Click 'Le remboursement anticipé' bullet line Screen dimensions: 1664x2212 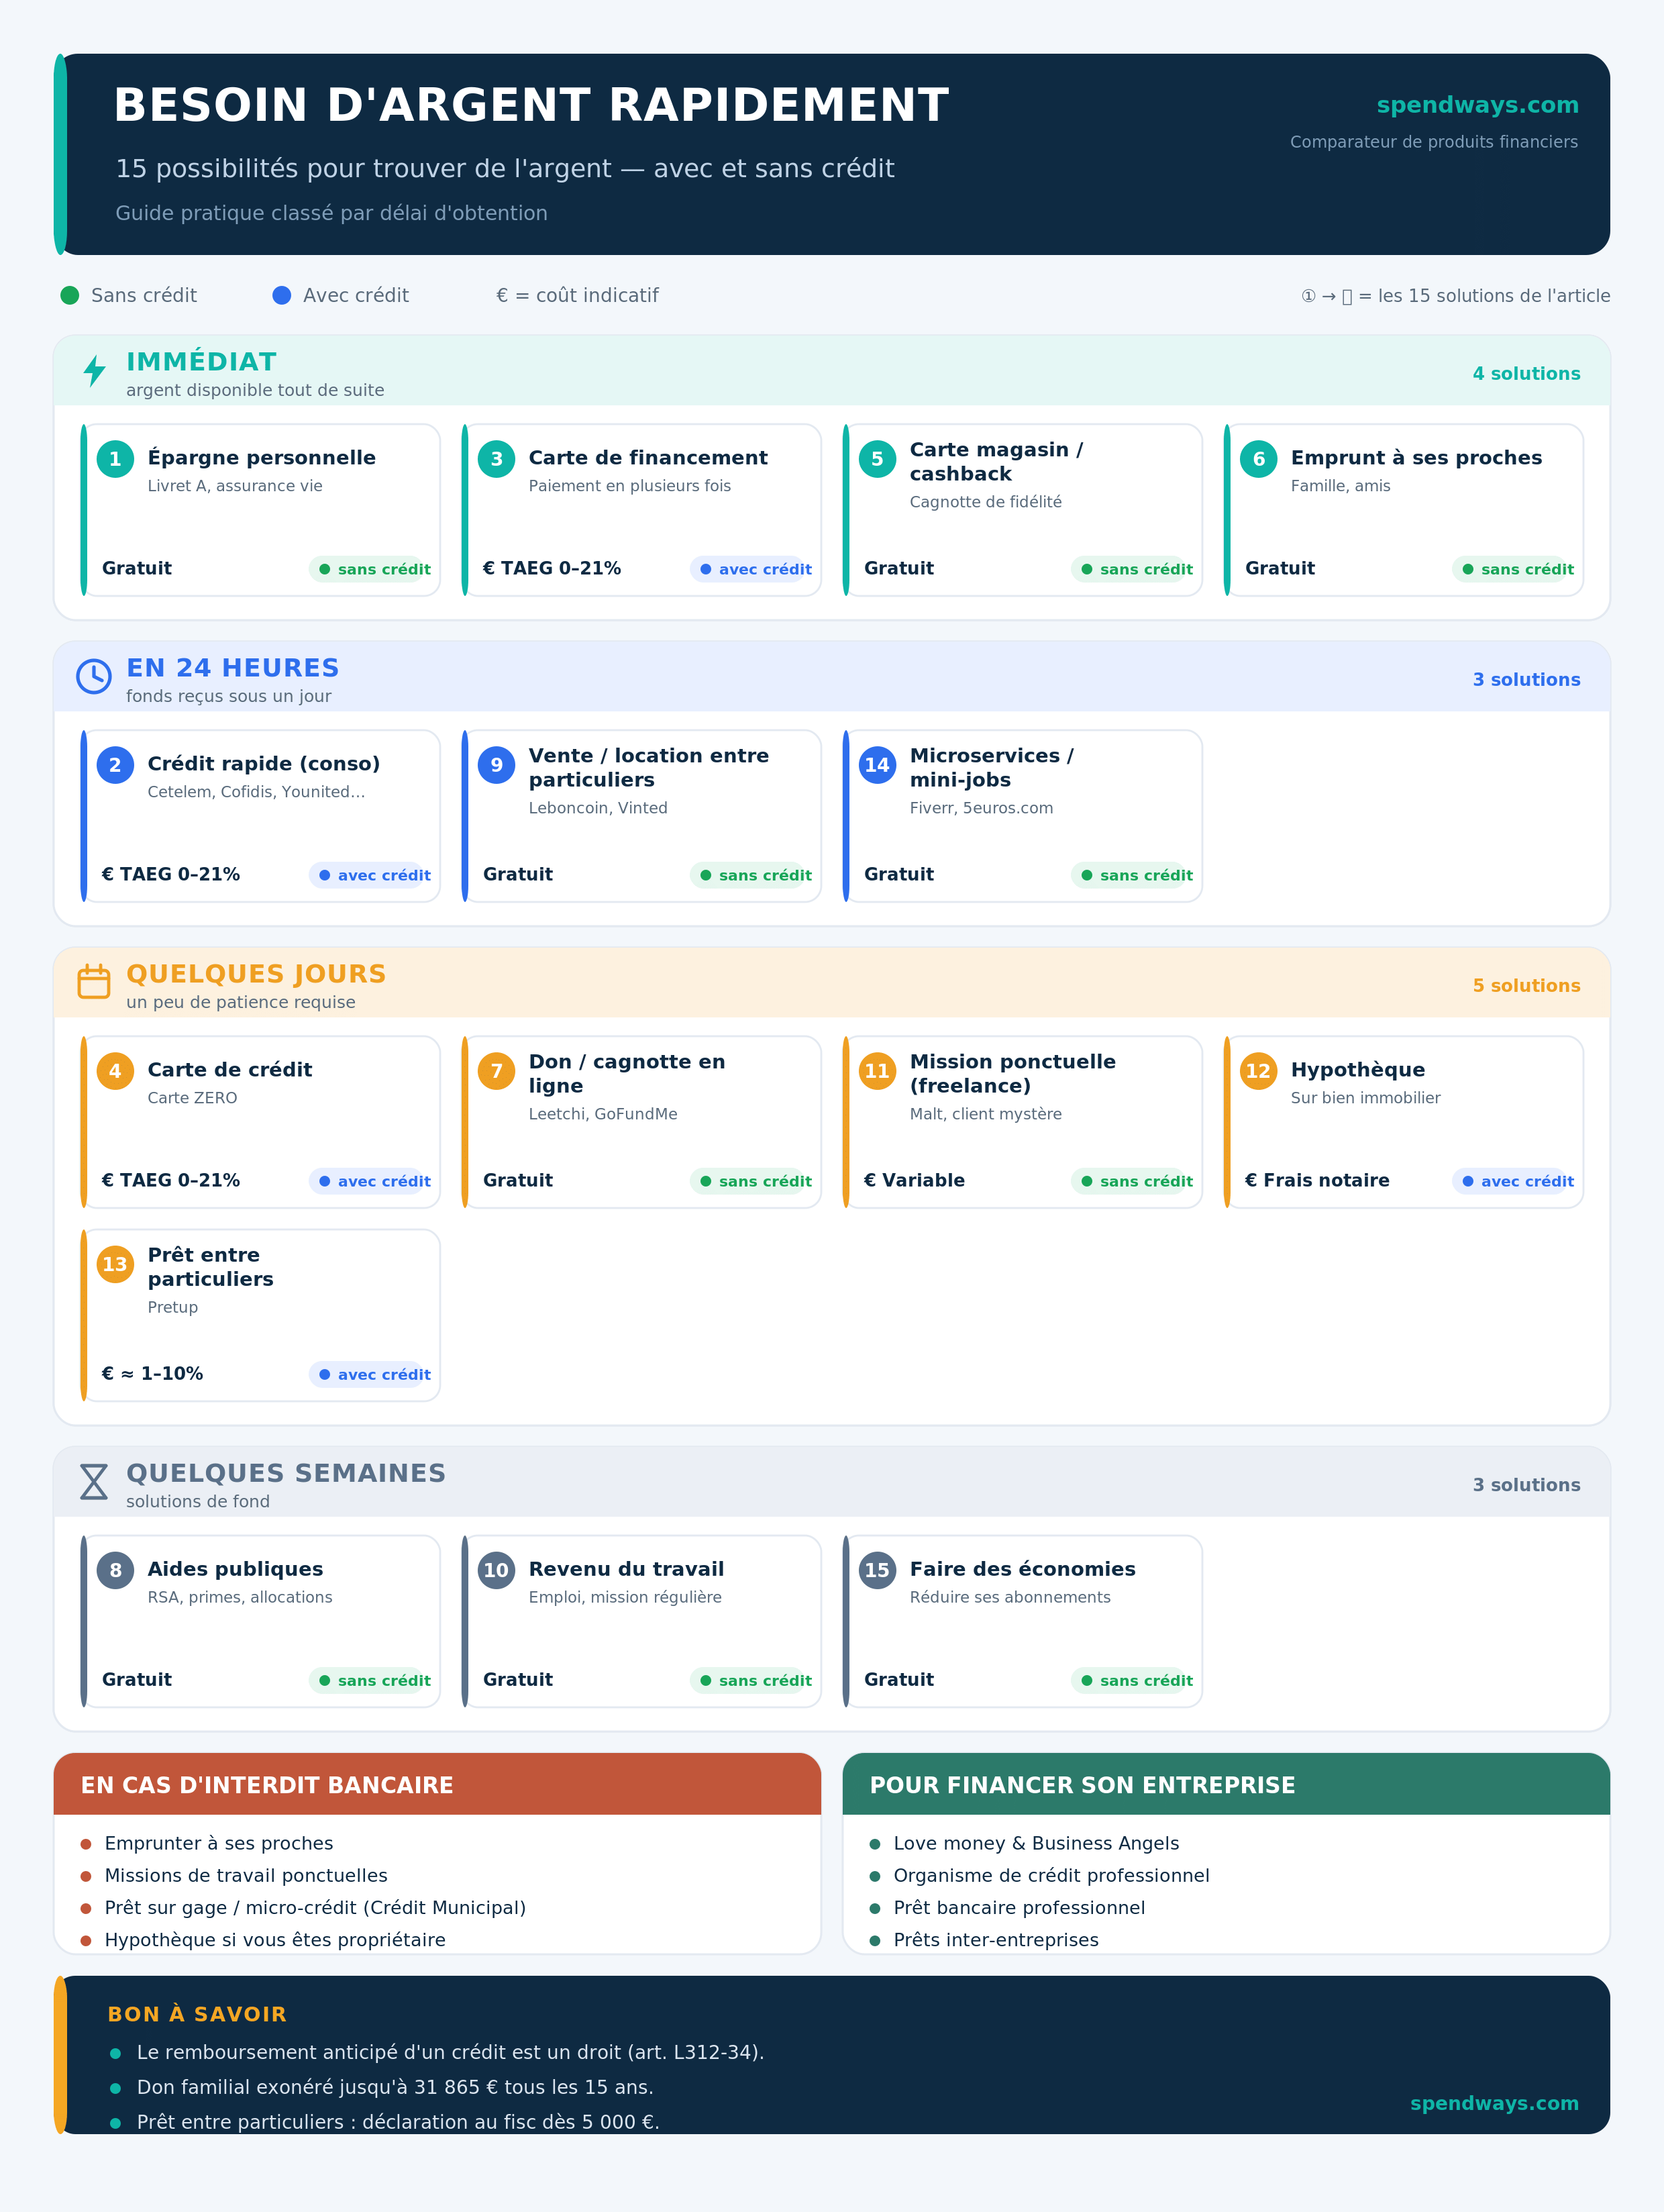450,2052
